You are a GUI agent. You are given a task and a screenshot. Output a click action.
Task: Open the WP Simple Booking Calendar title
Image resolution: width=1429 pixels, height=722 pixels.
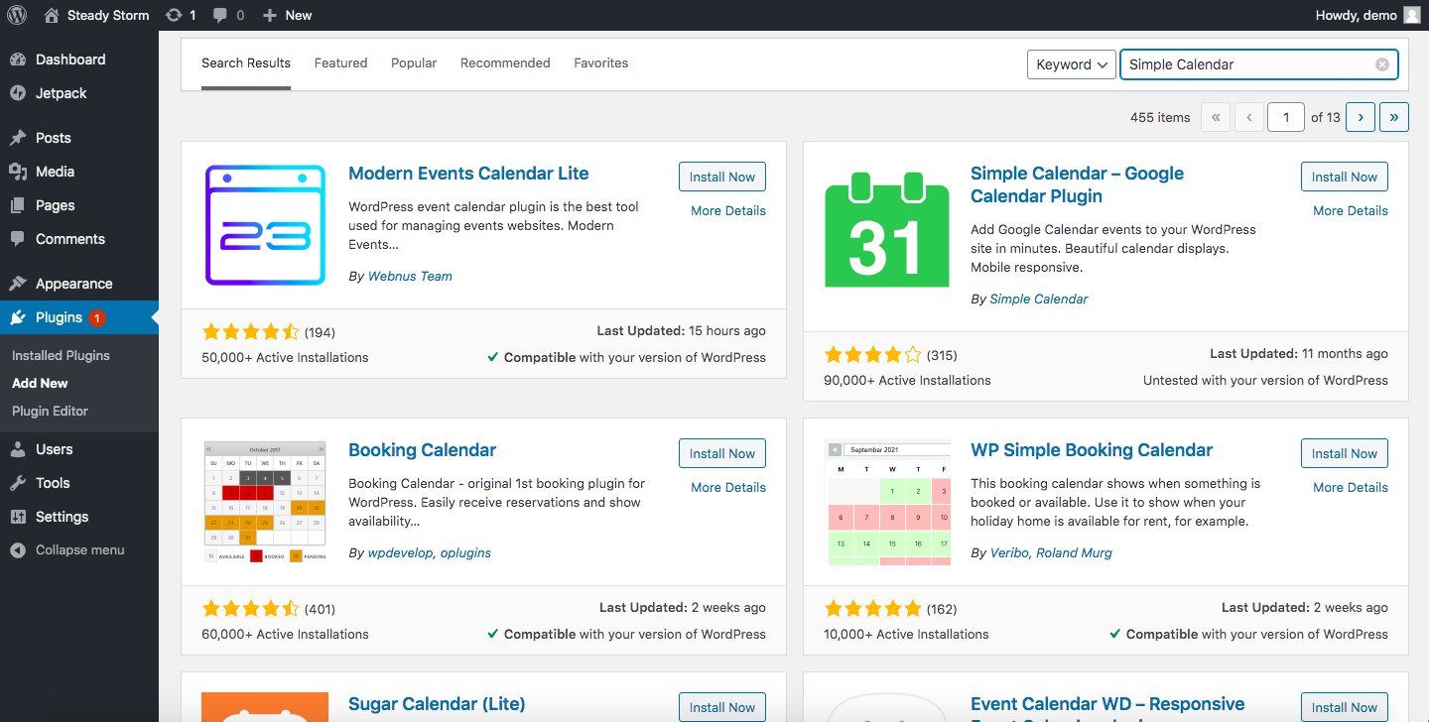[x=1092, y=450]
